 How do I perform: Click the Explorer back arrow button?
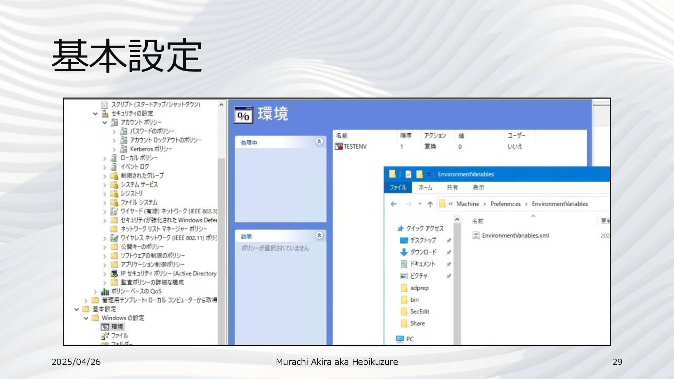394,204
